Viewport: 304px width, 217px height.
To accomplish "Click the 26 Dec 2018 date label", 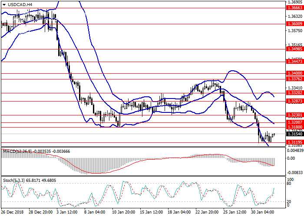I will coord(13,213).
